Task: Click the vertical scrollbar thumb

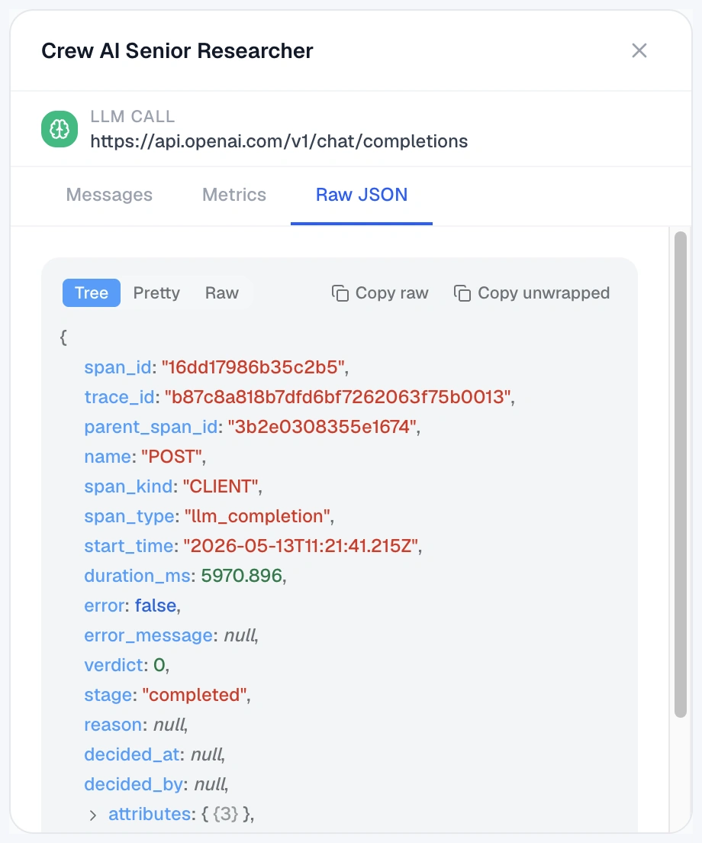Action: (681, 474)
